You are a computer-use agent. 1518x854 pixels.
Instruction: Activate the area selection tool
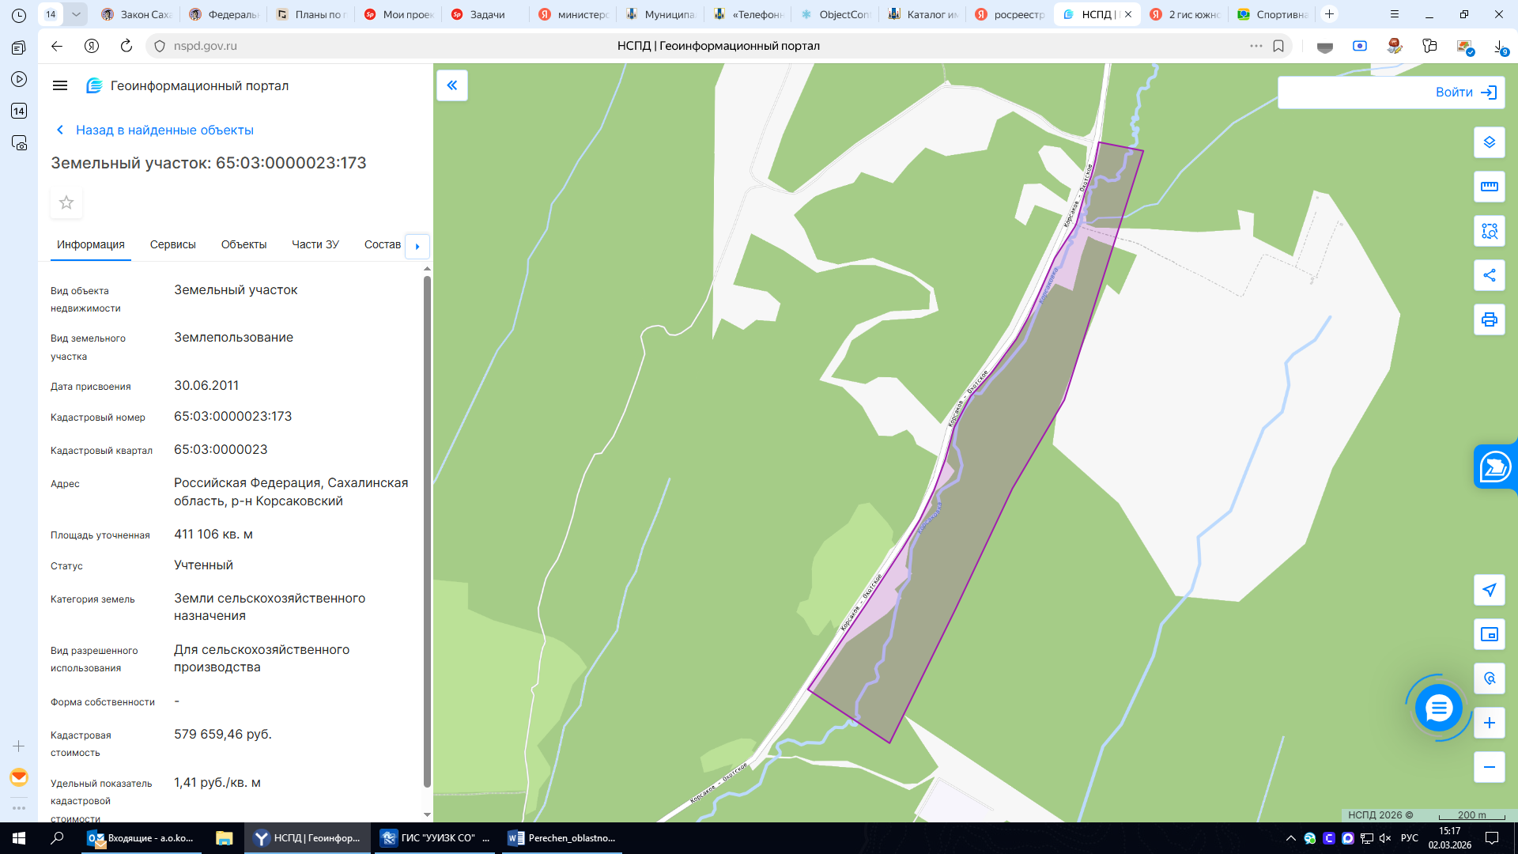pyautogui.click(x=1489, y=231)
